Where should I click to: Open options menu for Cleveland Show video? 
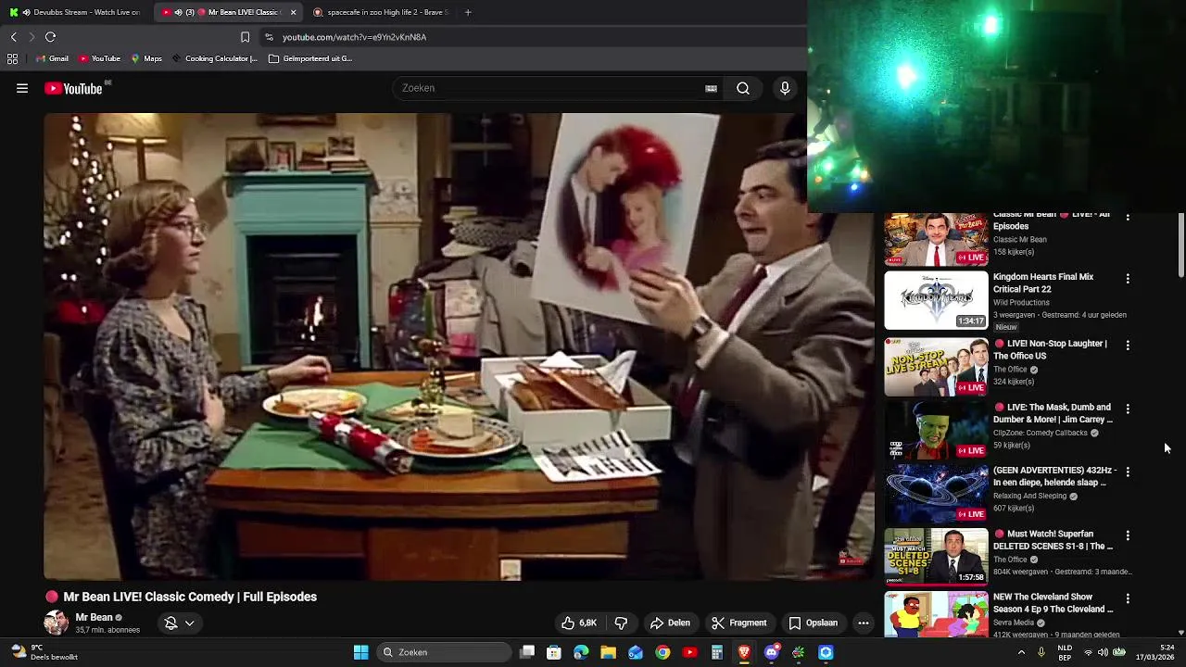(x=1128, y=598)
